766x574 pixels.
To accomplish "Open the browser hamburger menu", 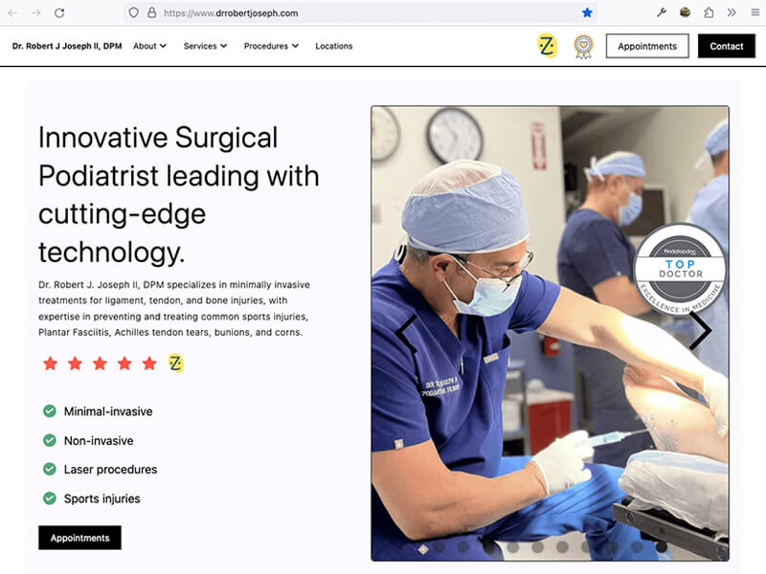I will (755, 13).
